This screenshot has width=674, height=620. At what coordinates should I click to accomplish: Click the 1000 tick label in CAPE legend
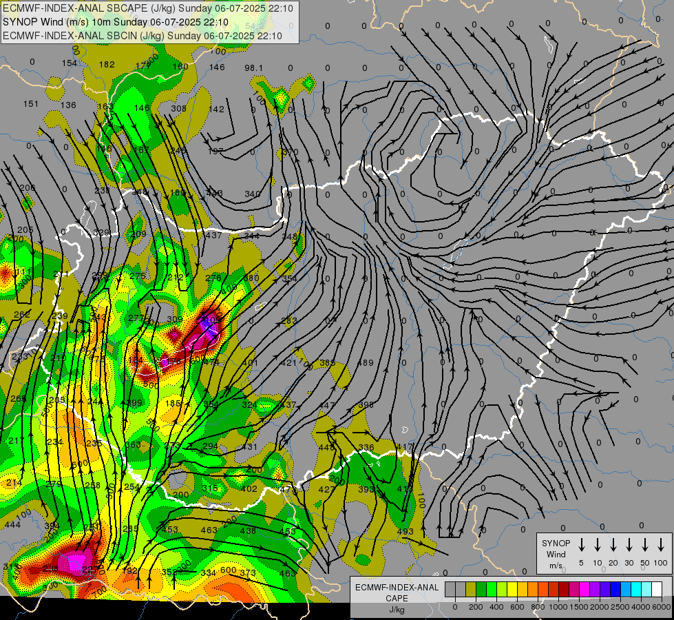[x=558, y=607]
